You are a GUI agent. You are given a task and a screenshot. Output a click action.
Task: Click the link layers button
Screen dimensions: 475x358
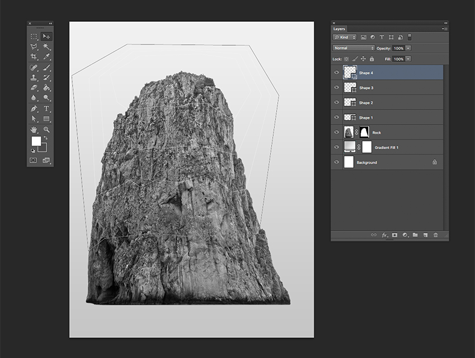click(x=374, y=235)
